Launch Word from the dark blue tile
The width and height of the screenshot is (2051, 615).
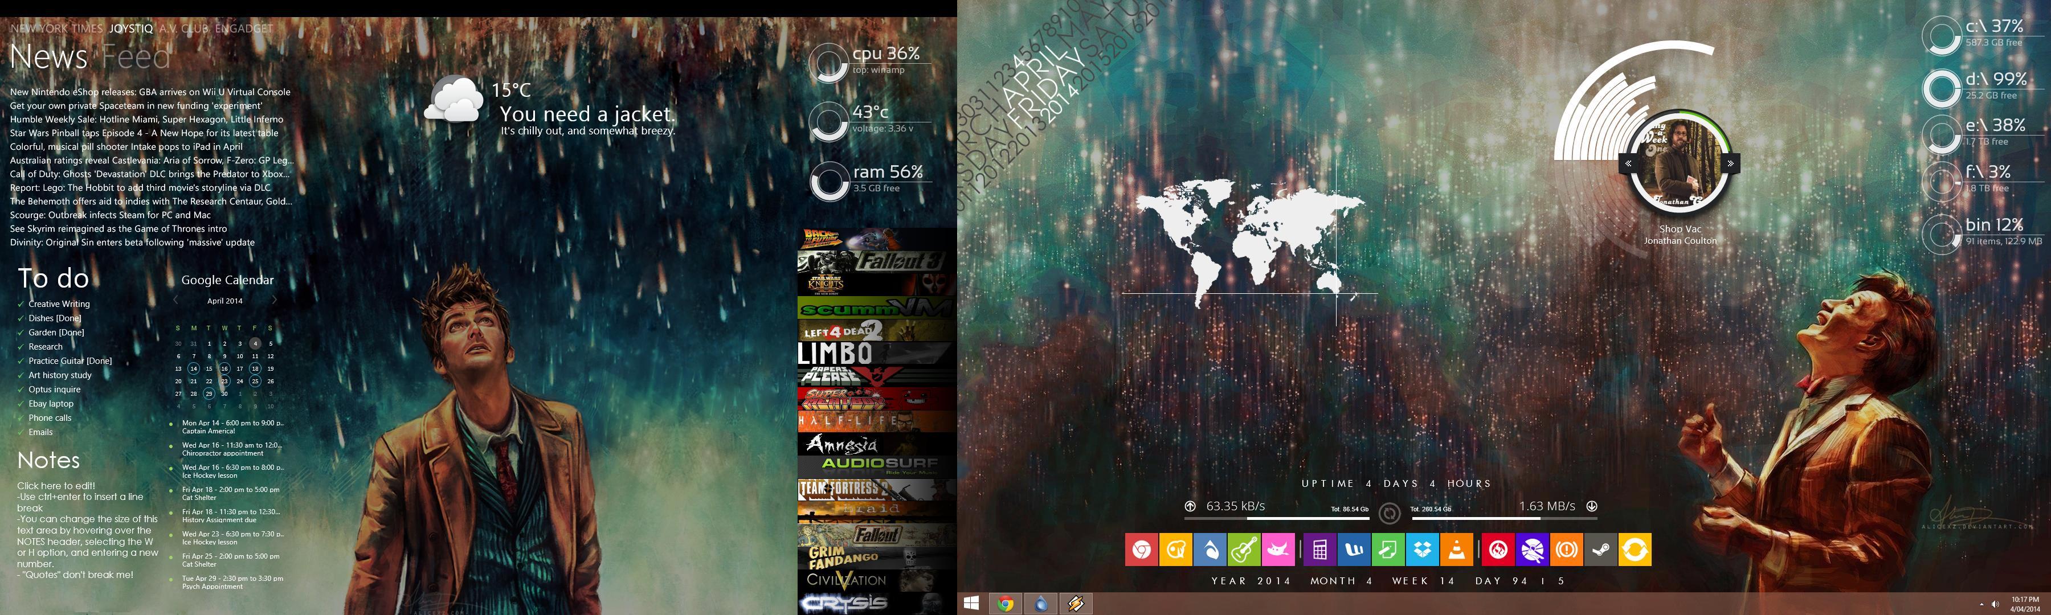click(1354, 550)
